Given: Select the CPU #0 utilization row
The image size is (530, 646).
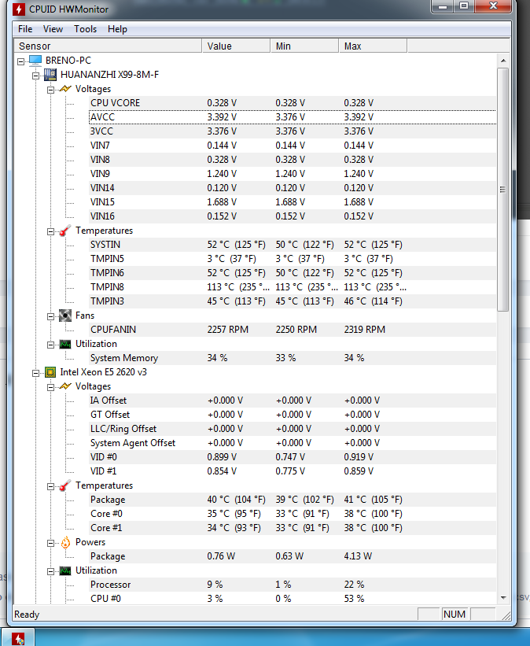Looking at the screenshot, I should (x=293, y=599).
